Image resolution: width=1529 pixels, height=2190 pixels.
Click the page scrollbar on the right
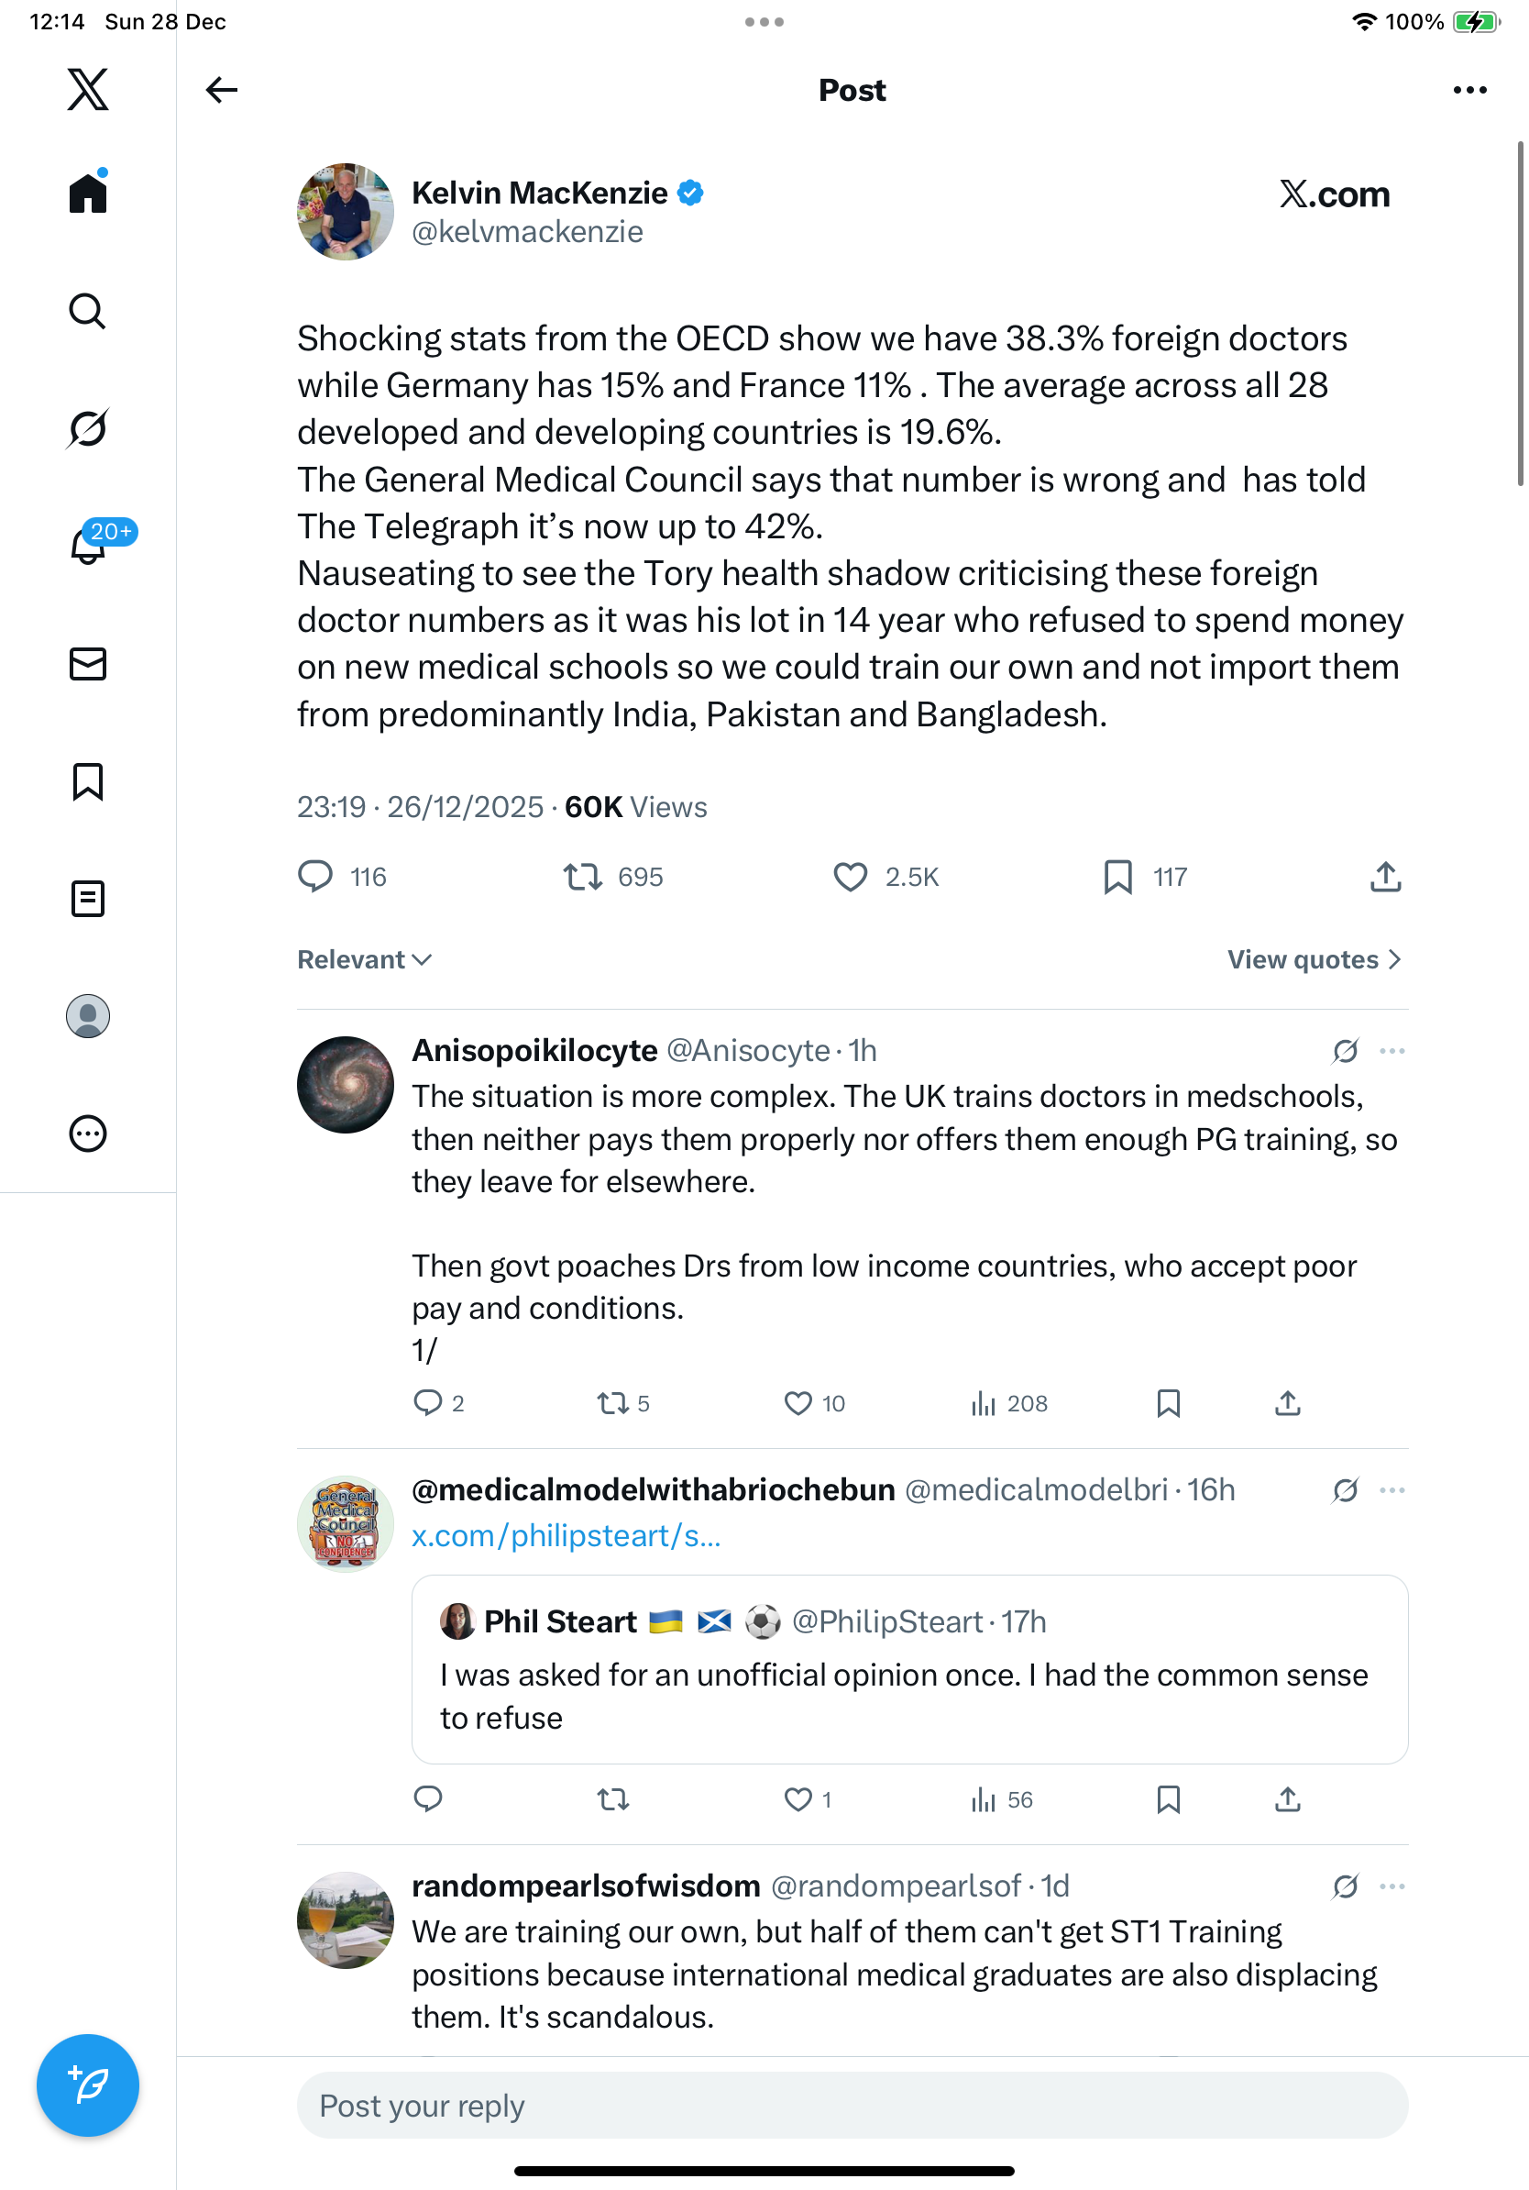click(x=1521, y=315)
